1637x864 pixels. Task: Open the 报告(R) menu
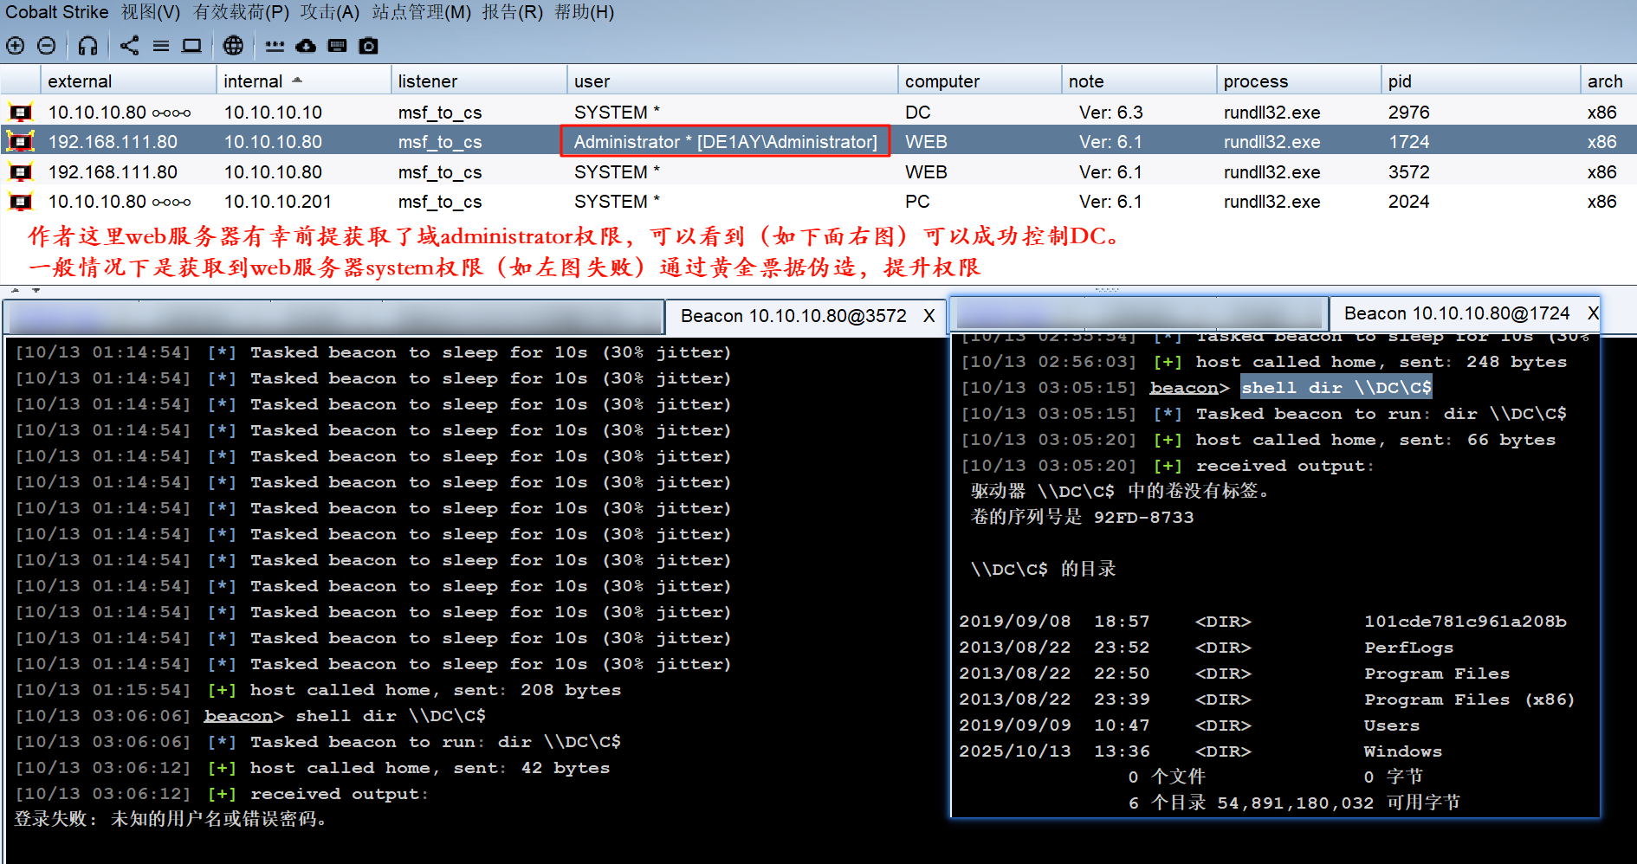click(x=513, y=12)
